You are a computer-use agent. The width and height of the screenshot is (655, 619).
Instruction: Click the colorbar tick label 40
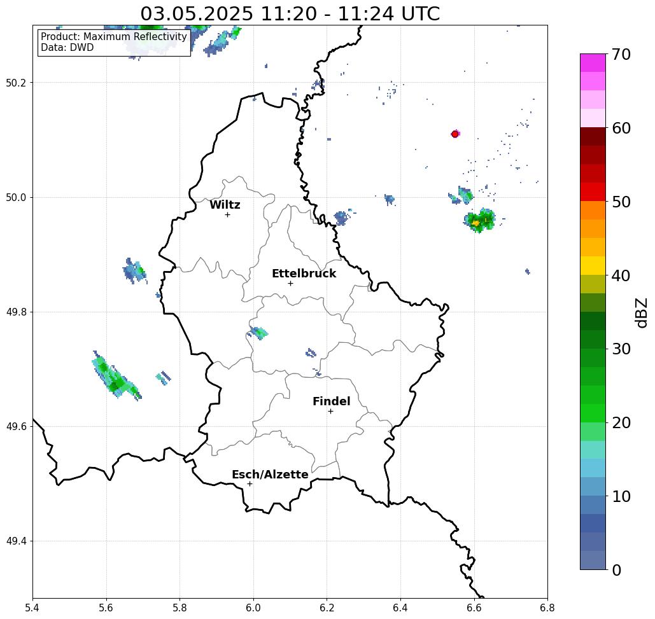click(621, 275)
